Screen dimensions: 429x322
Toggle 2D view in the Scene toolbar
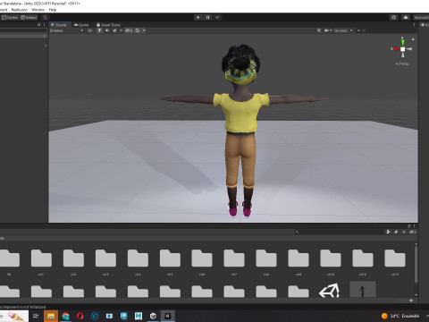[90, 30]
